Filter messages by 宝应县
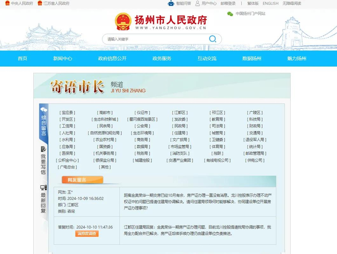Screen dimensions: 337x254 (67, 113)
